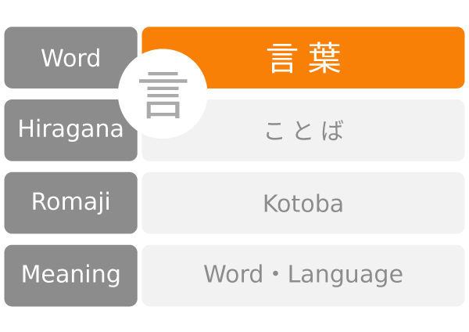Screen dimensions: 469x332
Task: Click the Romaji row label
Action: (70, 203)
